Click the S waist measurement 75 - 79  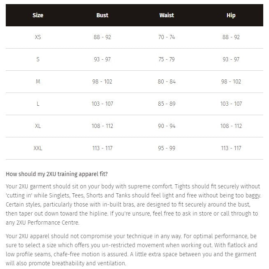[167, 59]
